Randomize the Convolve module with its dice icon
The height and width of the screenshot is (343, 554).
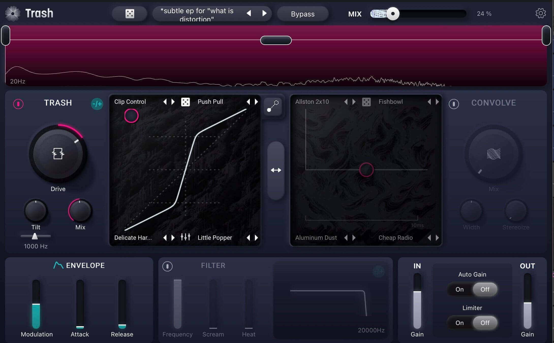(x=366, y=102)
